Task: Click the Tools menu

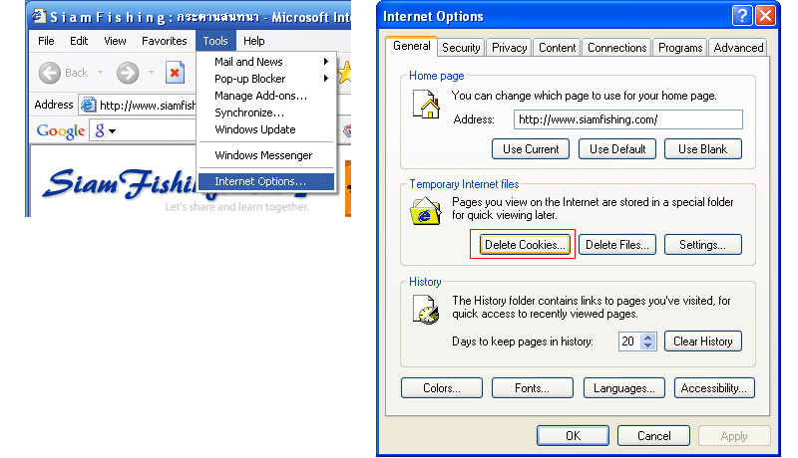Action: [215, 41]
